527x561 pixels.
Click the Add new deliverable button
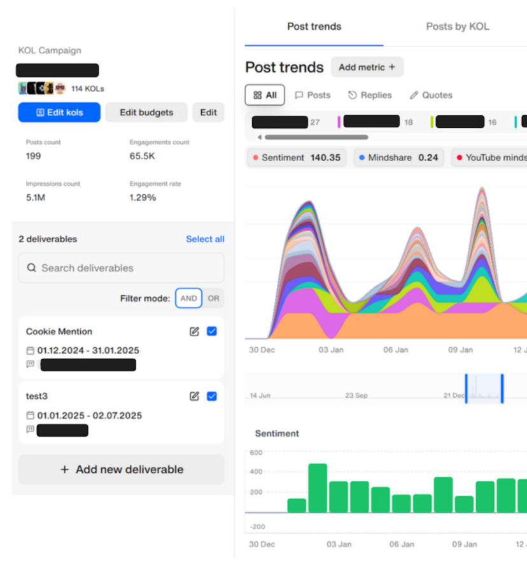121,469
